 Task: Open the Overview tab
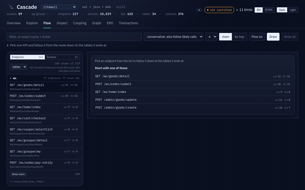tap(14, 23)
